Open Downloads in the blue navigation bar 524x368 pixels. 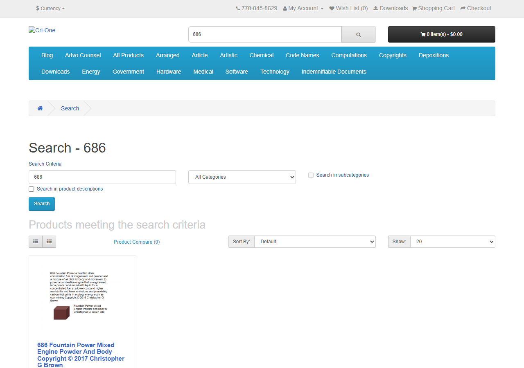[x=55, y=72]
